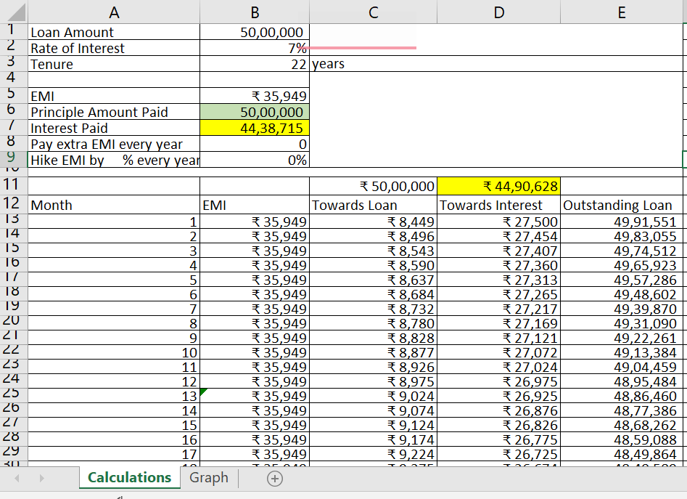Click ₹ 50,00,000 total in row 11

coord(374,187)
